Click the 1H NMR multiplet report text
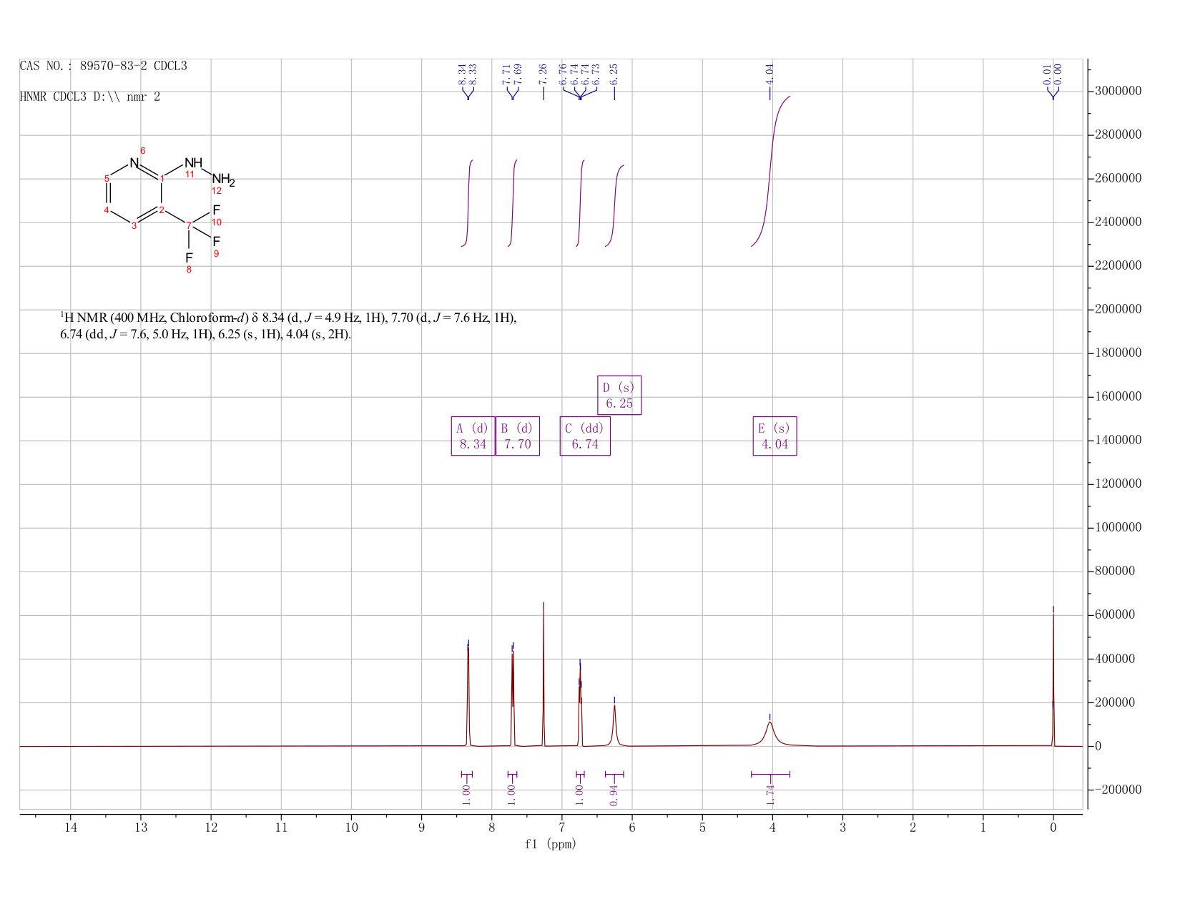The image size is (1180, 912). (288, 326)
